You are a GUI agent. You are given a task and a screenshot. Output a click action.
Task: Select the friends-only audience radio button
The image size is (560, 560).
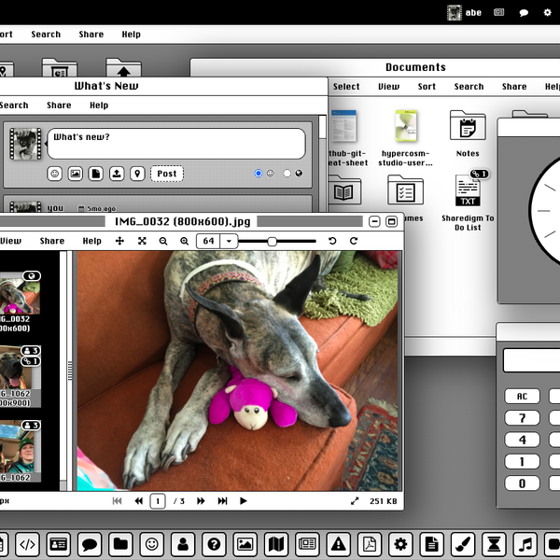(x=259, y=174)
